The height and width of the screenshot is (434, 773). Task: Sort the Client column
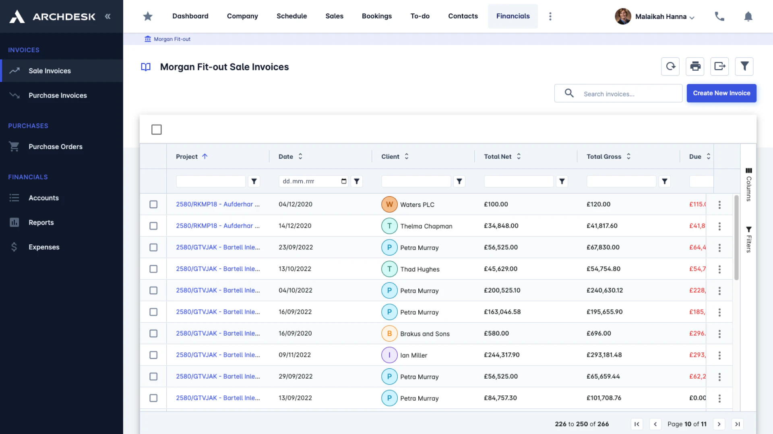(x=407, y=156)
